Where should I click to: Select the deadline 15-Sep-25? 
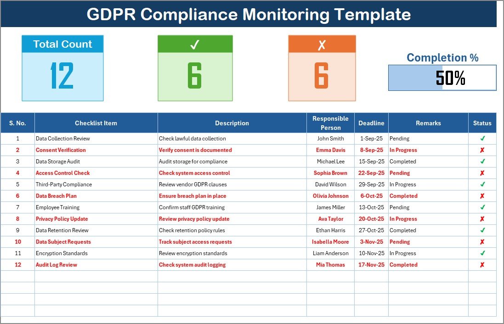[x=372, y=162]
